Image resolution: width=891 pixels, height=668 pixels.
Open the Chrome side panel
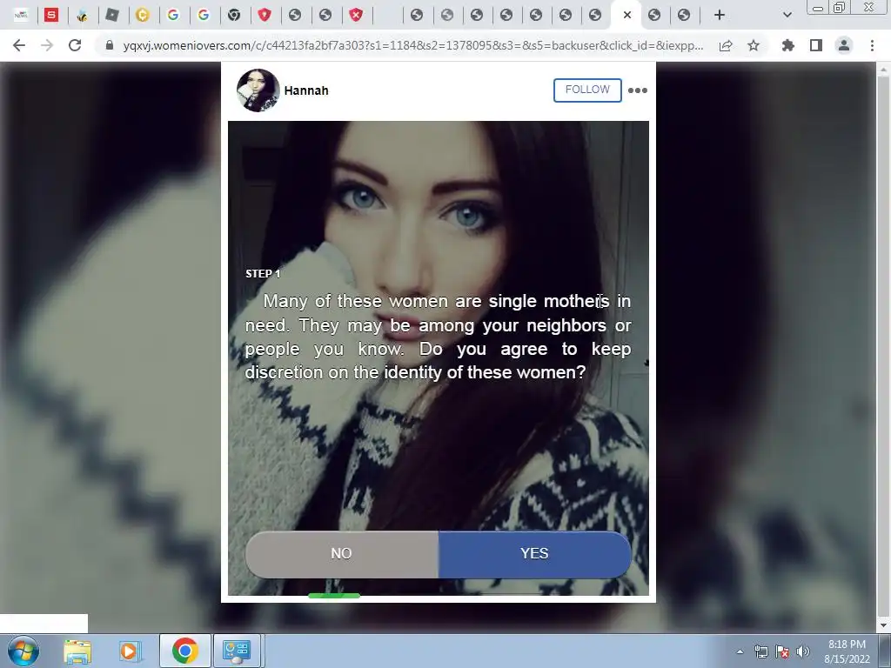point(816,45)
